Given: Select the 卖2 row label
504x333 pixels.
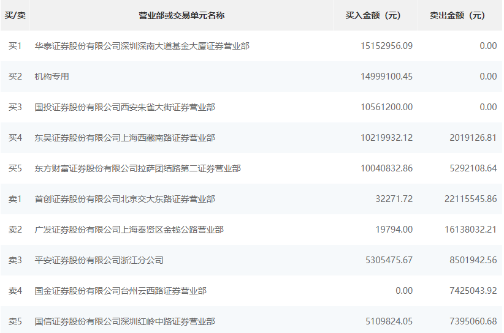Looking at the screenshot, I should (x=15, y=230).
